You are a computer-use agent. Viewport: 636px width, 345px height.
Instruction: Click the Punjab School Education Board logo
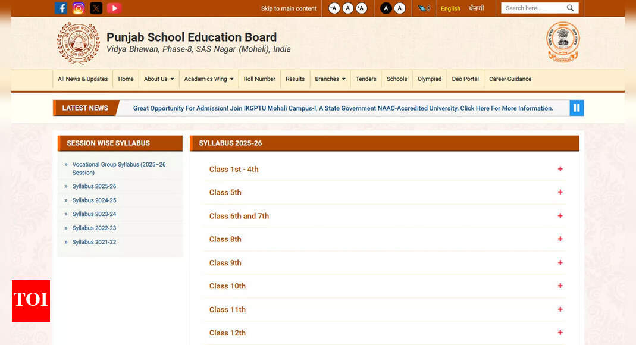[79, 43]
